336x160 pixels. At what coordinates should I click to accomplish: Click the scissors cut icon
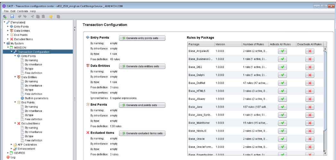(32, 16)
